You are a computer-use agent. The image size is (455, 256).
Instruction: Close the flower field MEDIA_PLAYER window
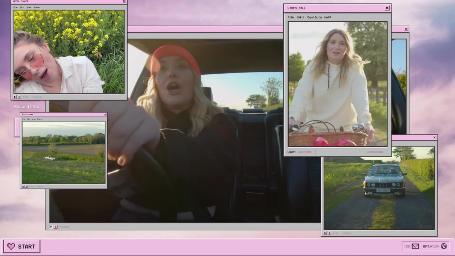coord(124,1)
